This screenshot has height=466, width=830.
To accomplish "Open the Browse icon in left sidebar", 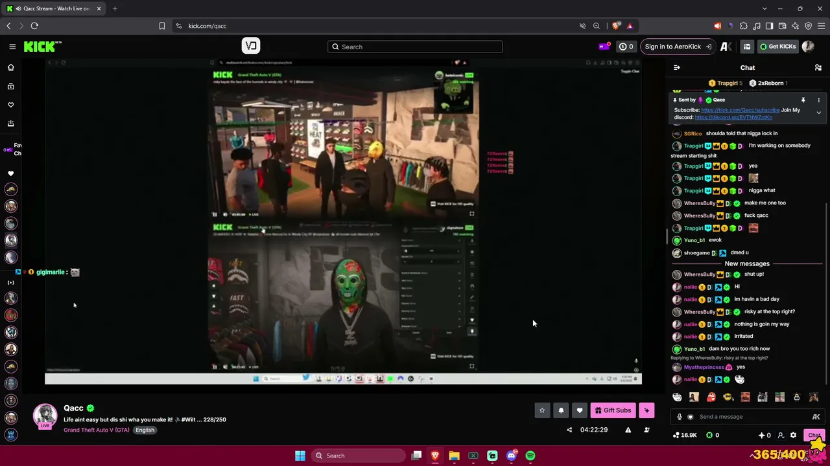I will click(10, 86).
